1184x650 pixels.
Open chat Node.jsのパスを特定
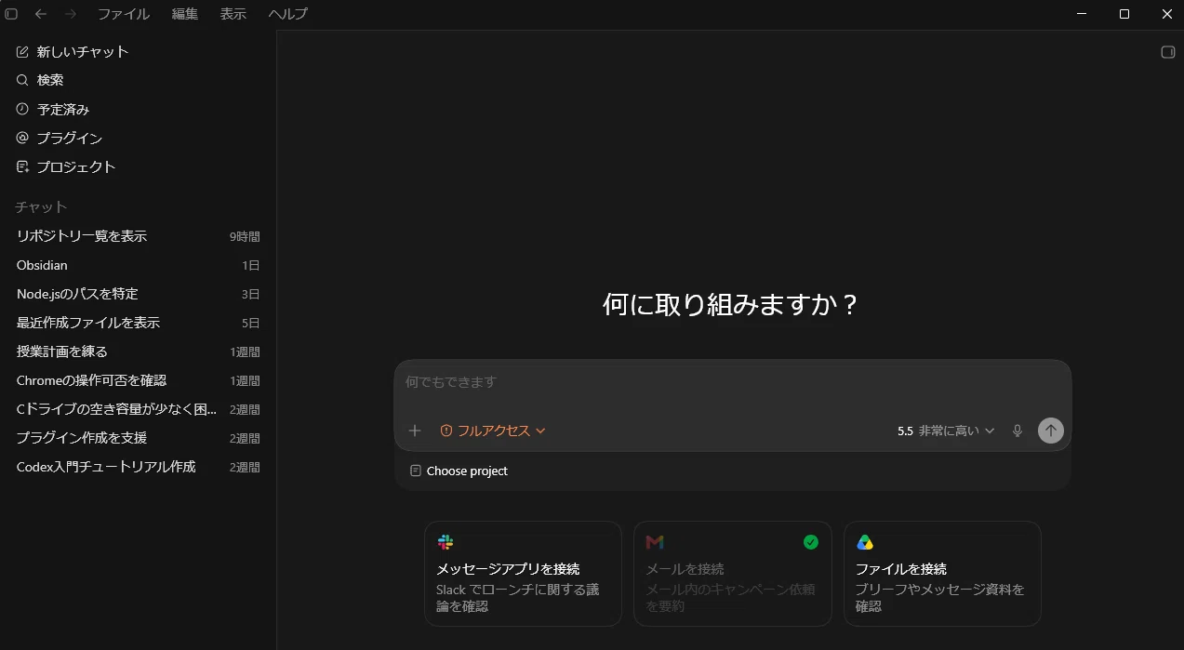138,294
